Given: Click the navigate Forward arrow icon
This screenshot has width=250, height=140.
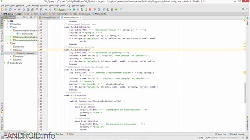Looking at the screenshot, I should pyautogui.click(x=50, y=9).
